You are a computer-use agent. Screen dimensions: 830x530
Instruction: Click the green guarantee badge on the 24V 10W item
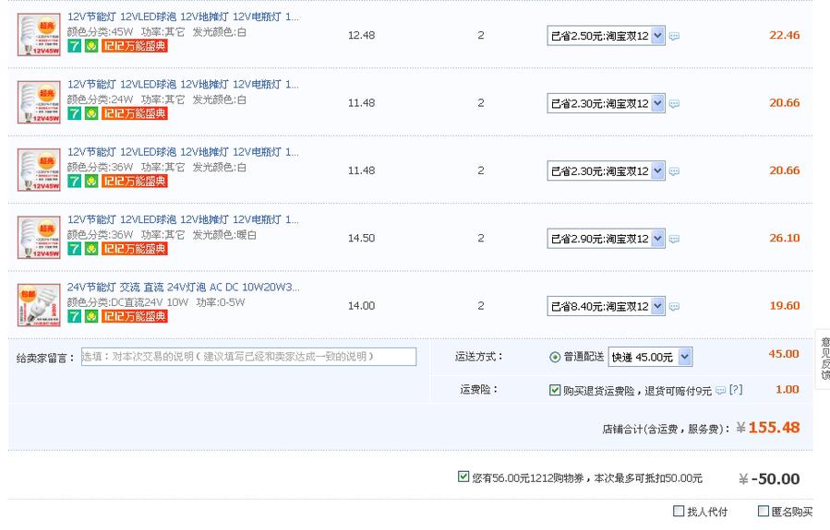pos(91,317)
